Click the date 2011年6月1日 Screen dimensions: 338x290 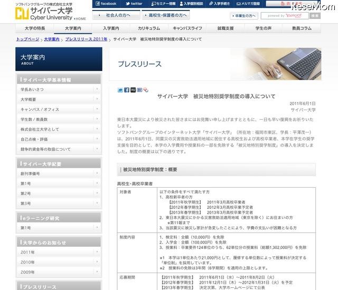coord(303,103)
